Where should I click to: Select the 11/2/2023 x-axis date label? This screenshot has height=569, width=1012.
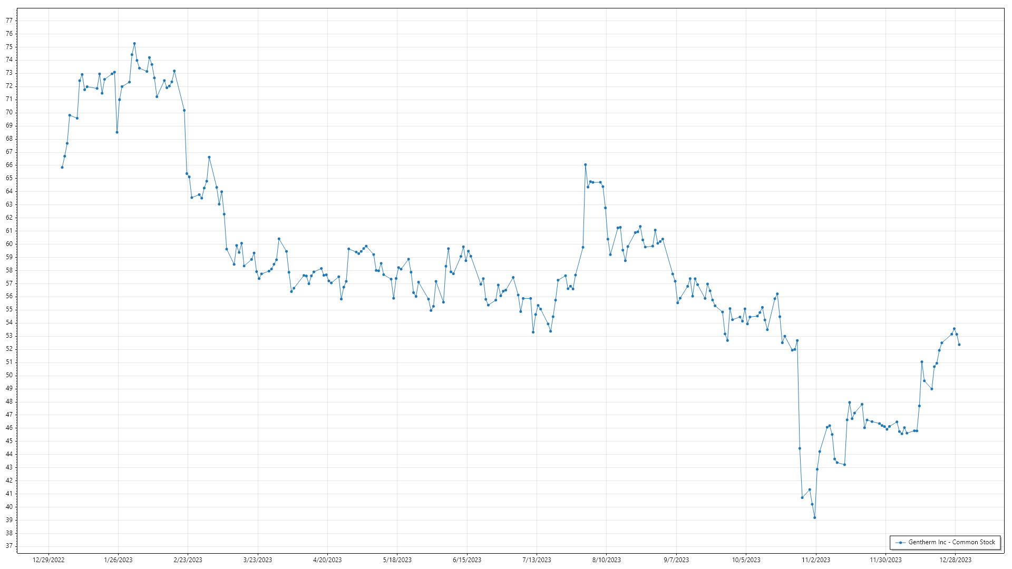tap(816, 560)
